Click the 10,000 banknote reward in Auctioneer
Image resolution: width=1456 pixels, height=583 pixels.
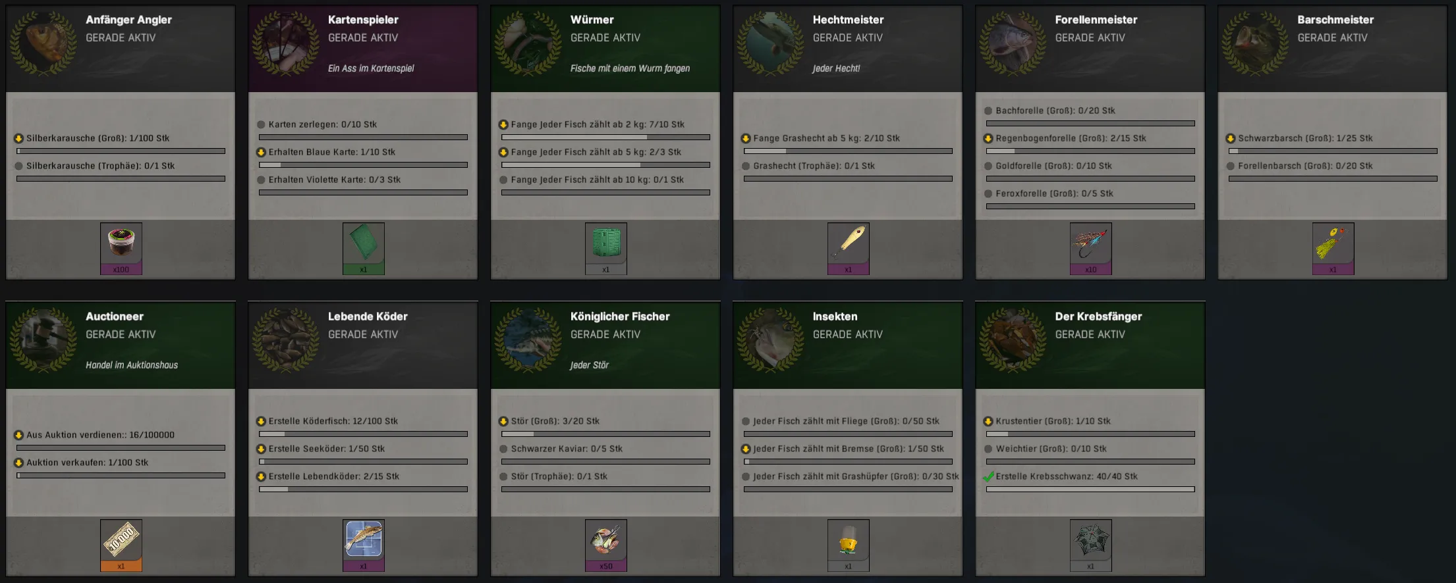point(121,545)
